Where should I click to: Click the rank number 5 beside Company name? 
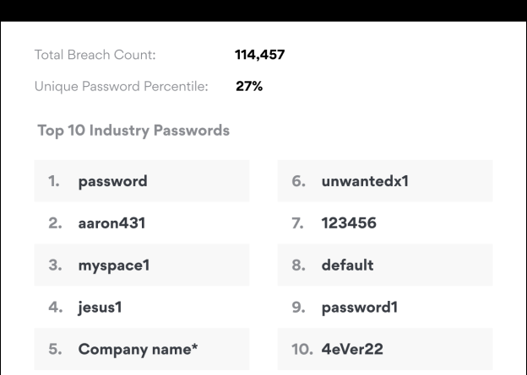[x=53, y=350]
